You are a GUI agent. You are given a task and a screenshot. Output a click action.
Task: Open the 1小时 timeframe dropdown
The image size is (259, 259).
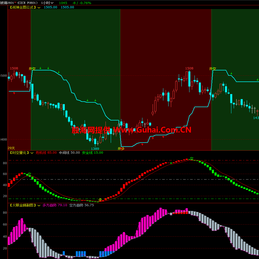point(47,3)
